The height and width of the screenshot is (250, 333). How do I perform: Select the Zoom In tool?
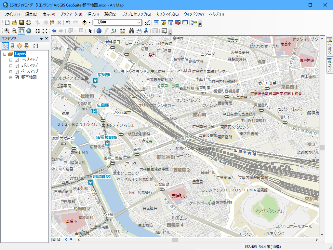[x=7, y=31]
